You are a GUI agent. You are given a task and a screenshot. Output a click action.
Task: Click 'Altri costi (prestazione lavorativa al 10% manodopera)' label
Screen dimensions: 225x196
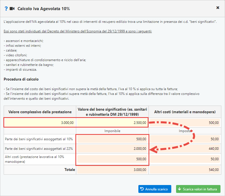(x=34, y=159)
